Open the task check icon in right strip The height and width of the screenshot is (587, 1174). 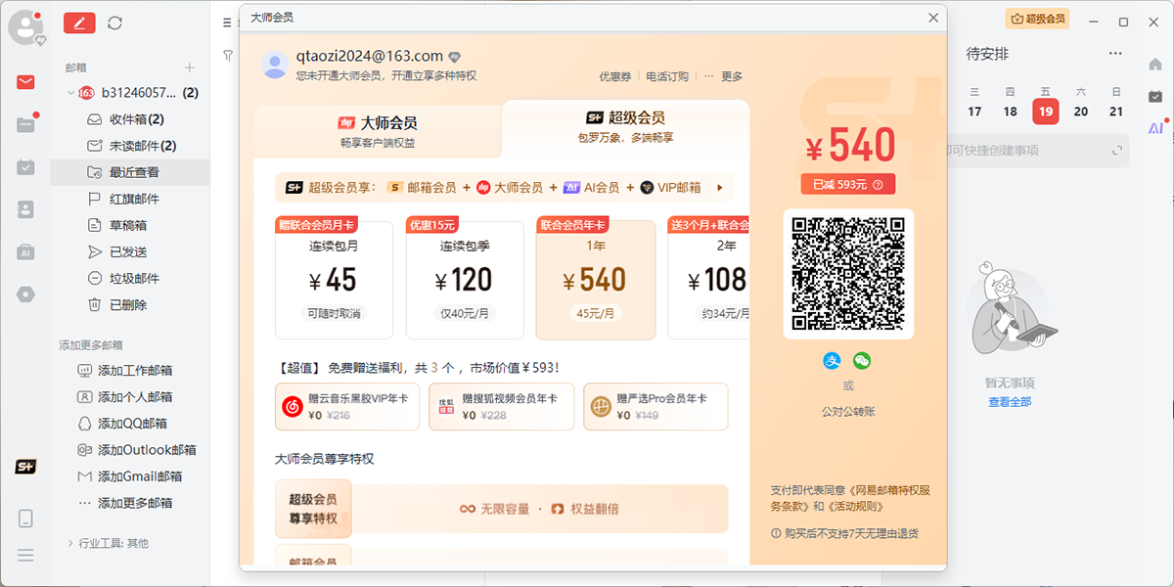point(1155,96)
